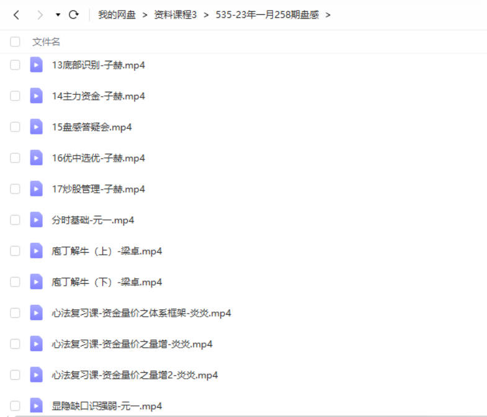Select file name 庖丁解牛（下）-梁卓.mp4
This screenshot has width=487, height=417.
pyautogui.click(x=107, y=283)
